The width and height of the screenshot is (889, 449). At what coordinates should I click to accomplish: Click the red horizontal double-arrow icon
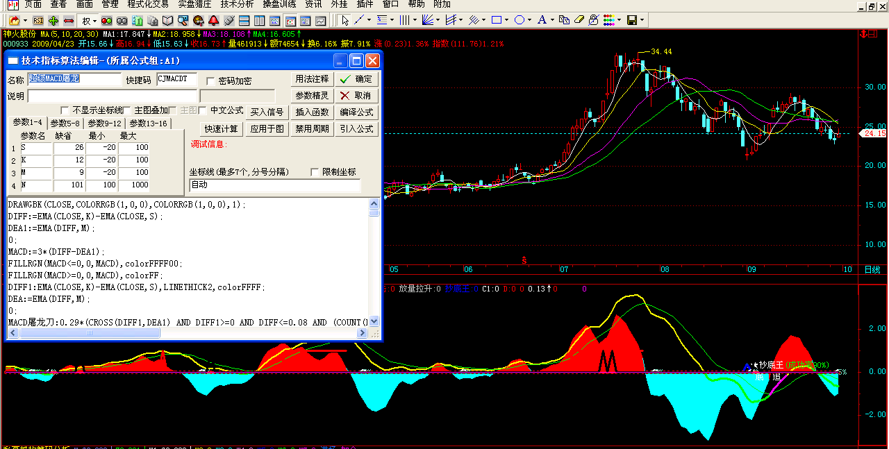(x=69, y=20)
